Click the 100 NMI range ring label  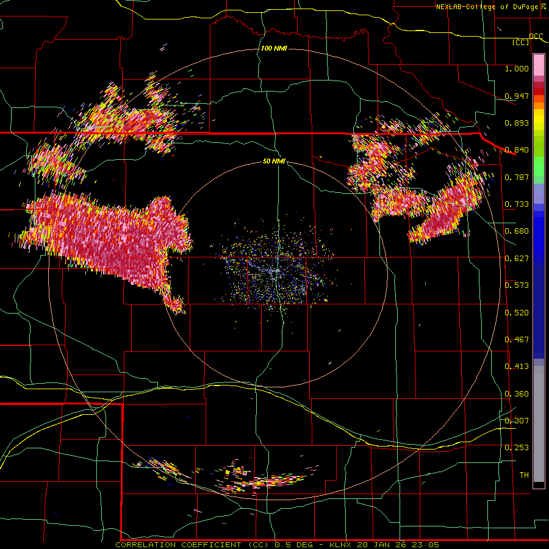(274, 48)
